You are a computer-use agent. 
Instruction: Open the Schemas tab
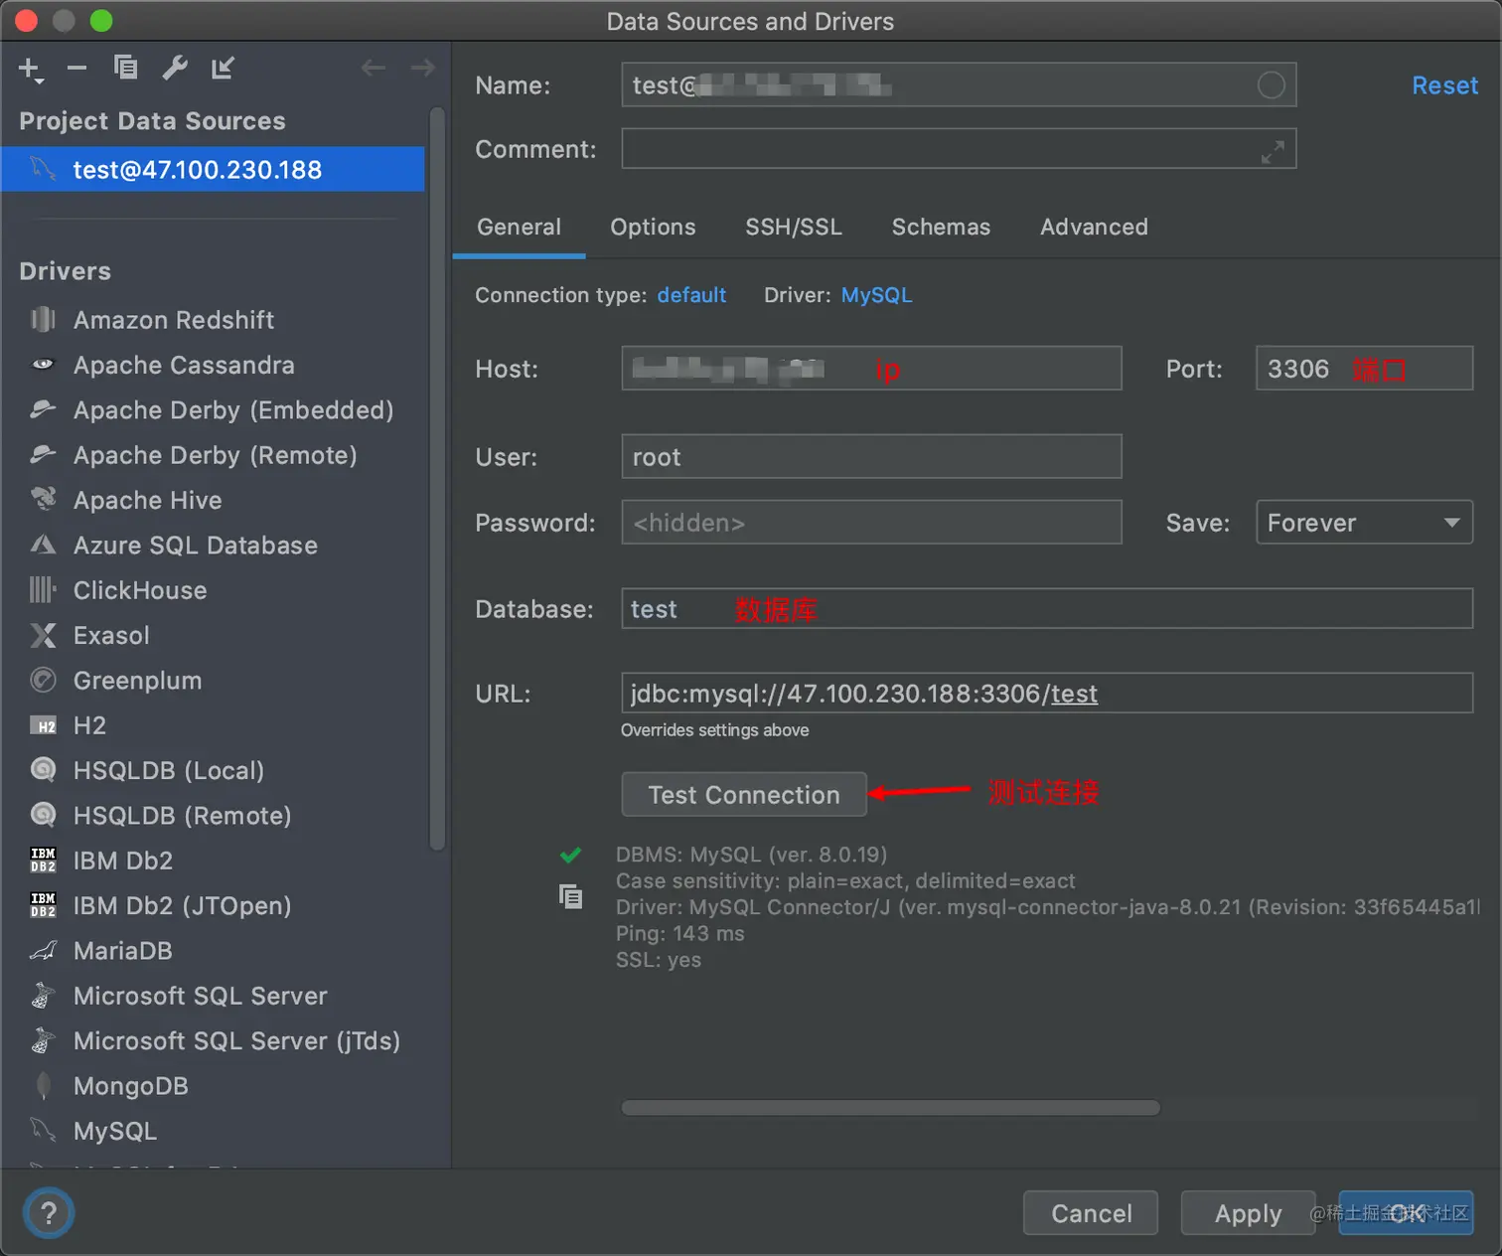(941, 227)
